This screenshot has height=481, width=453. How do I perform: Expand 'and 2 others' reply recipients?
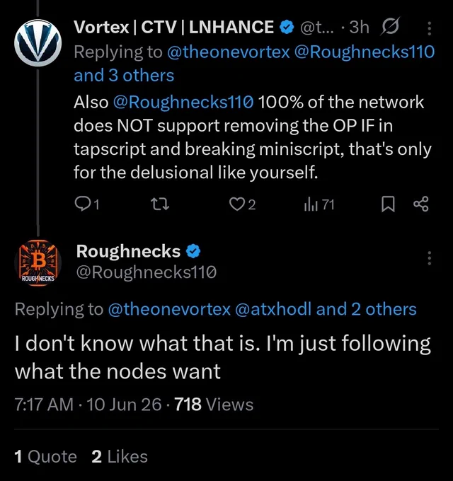click(366, 309)
